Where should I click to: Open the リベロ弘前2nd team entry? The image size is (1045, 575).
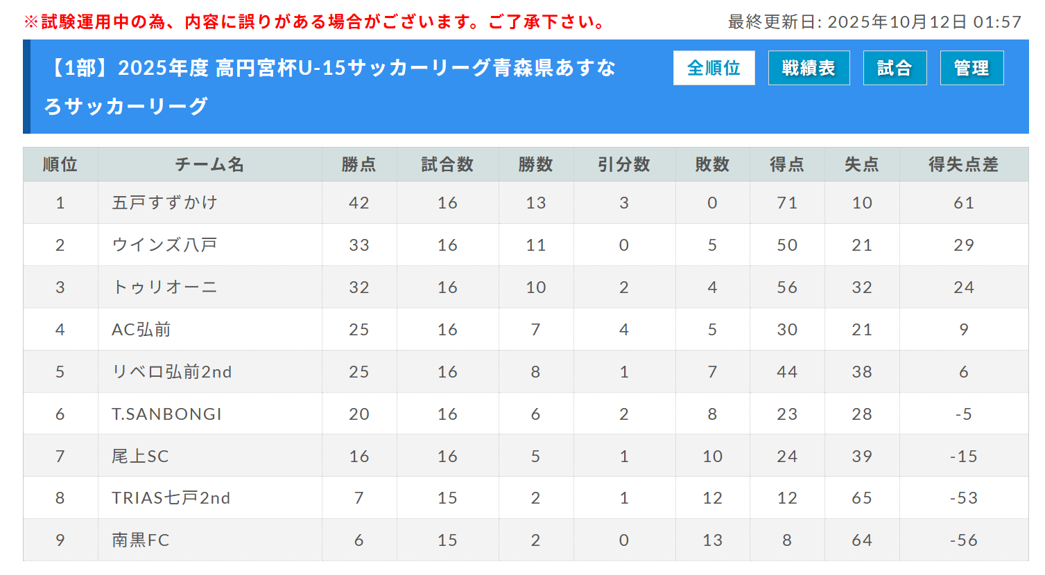click(172, 371)
